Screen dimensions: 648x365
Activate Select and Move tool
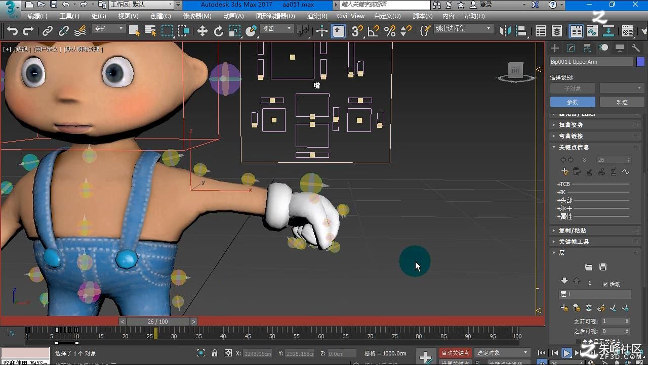tap(202, 31)
